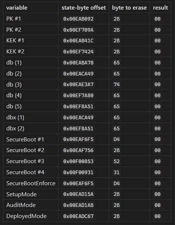
Task: Click the 'variable' column header
Action: pyautogui.click(x=17, y=8)
